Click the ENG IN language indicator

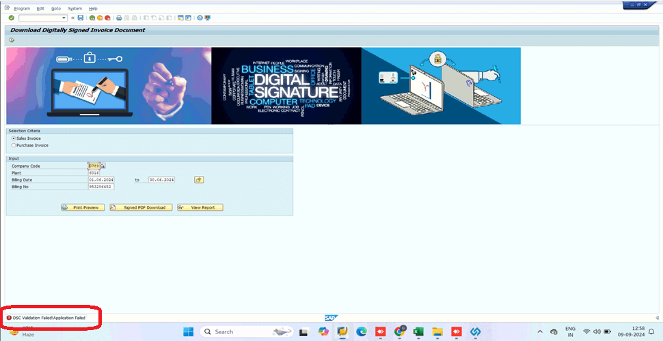coord(570,331)
